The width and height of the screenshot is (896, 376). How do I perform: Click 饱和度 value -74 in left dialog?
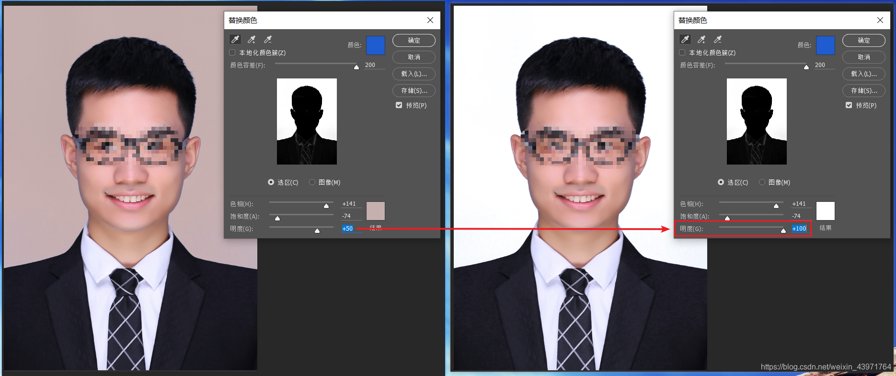pos(351,216)
